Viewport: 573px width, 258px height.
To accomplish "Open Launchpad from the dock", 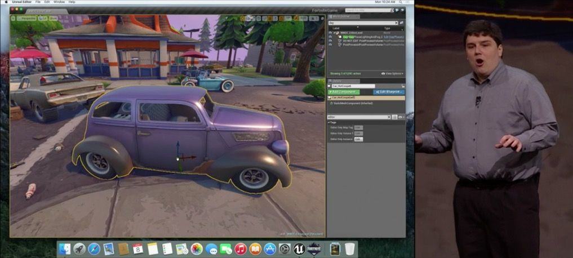I will pos(79,248).
